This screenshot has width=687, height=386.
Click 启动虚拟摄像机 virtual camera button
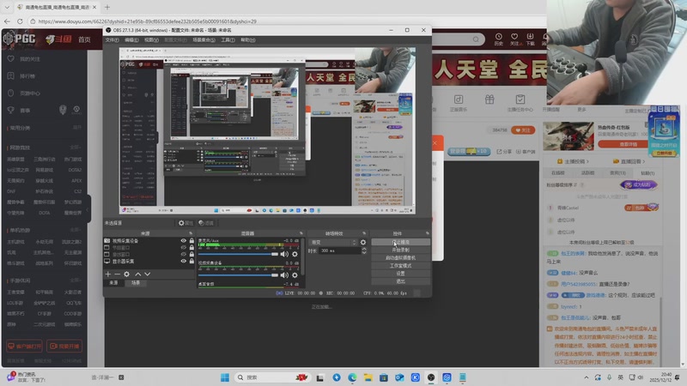[400, 258]
